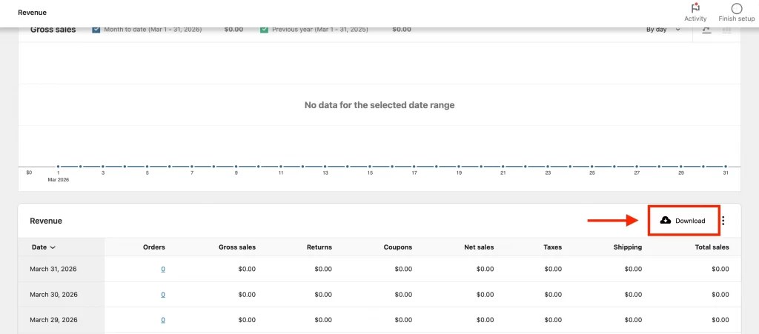The height and width of the screenshot is (334, 759).
Task: Open the By day interval dropdown
Action: [663, 30]
